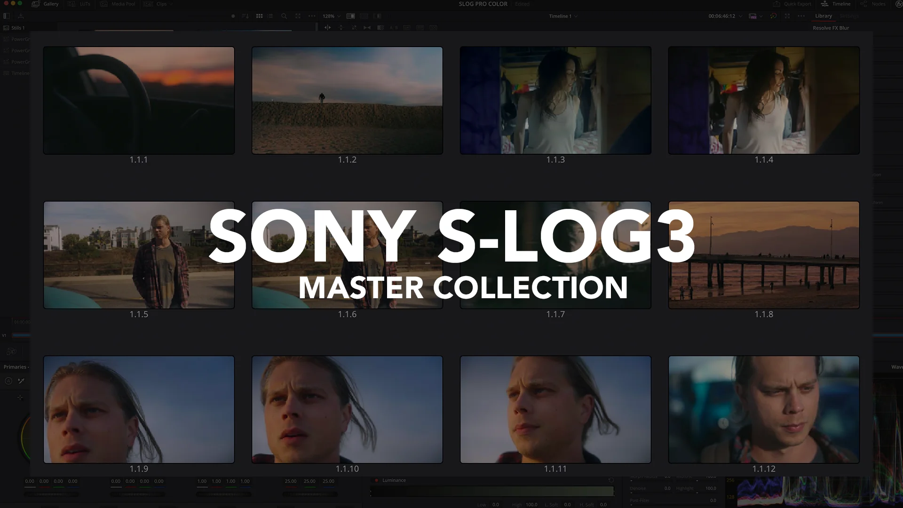Click the Luminance Low 0.0 value
The height and width of the screenshot is (508, 903).
pos(496,505)
